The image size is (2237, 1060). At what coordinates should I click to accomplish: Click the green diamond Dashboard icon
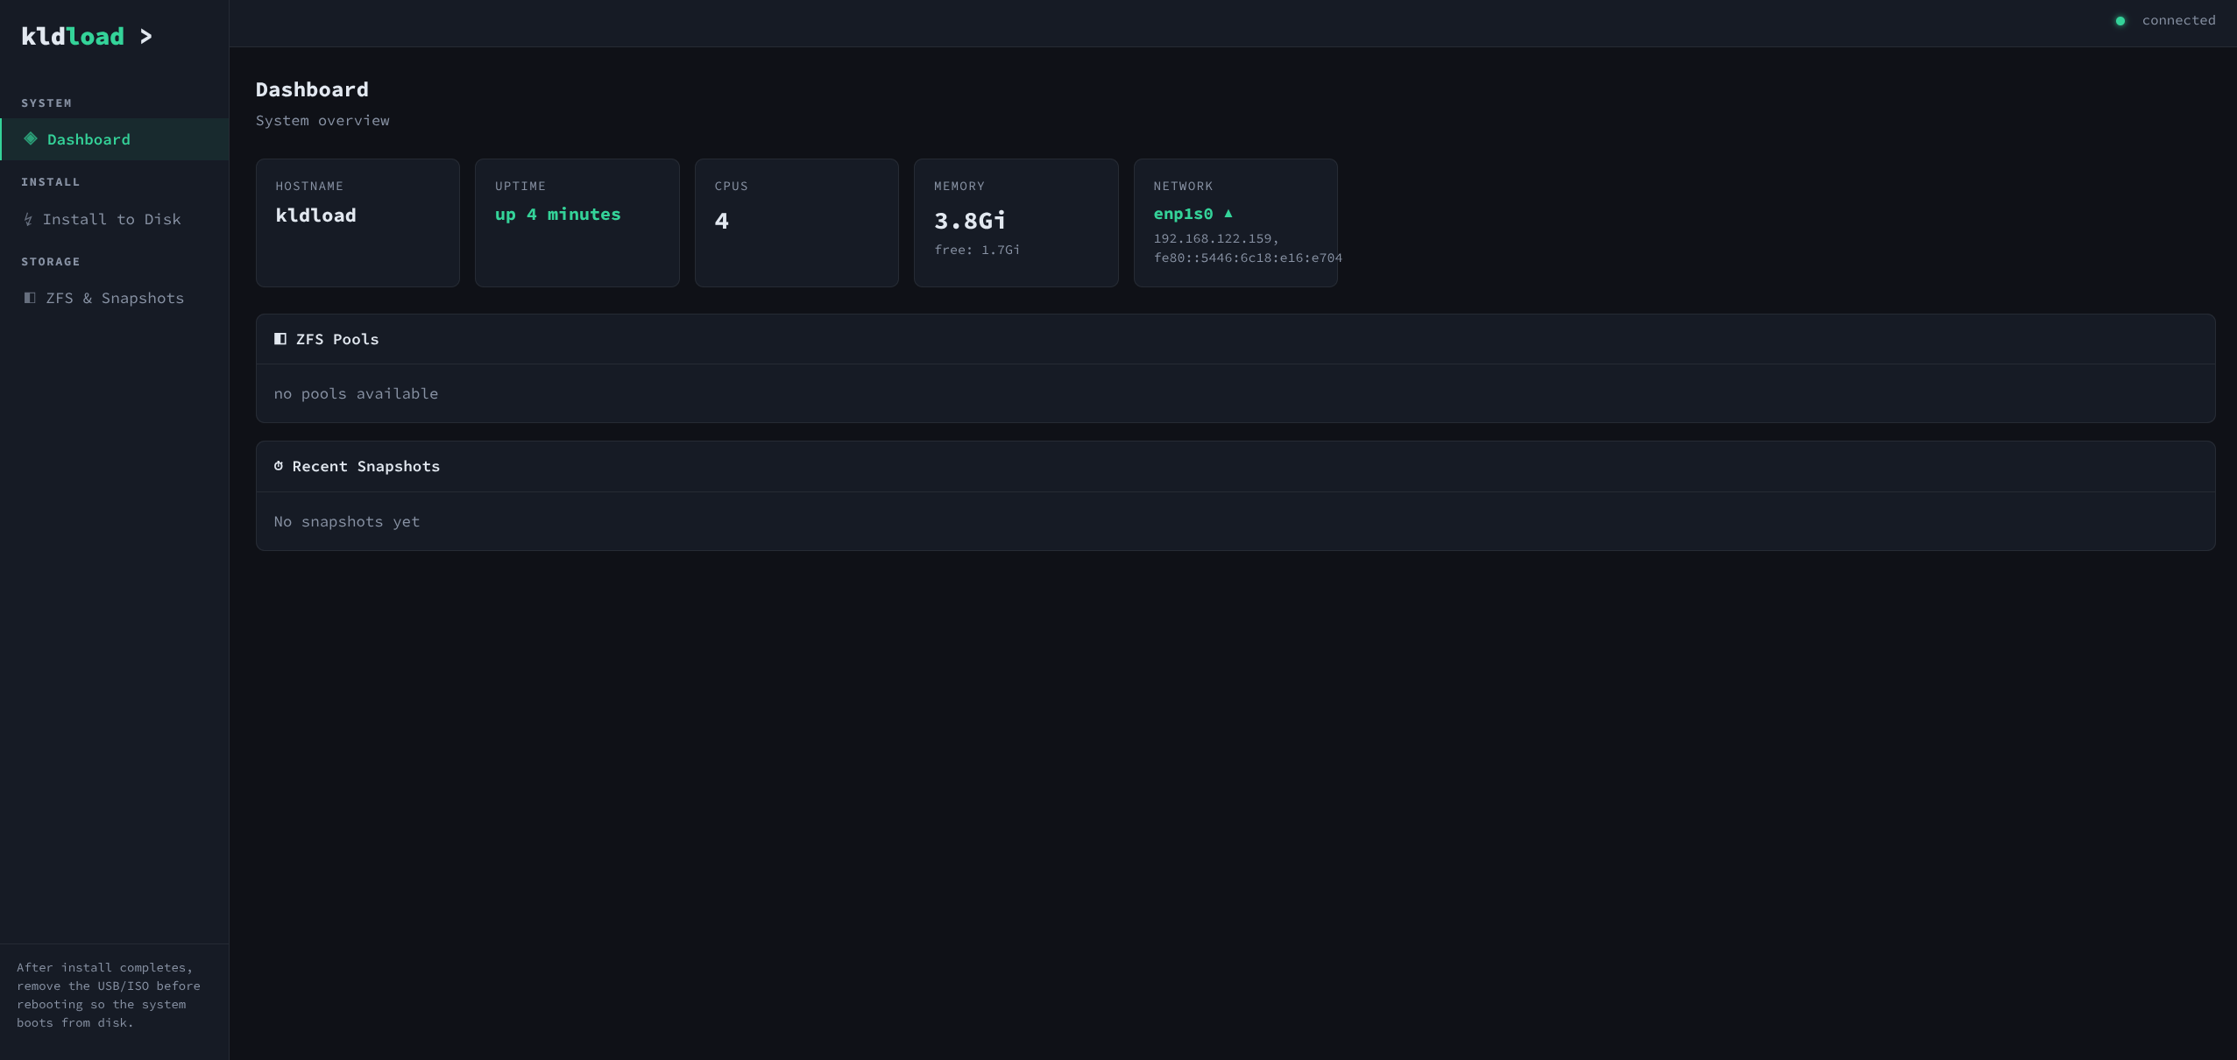coord(31,138)
